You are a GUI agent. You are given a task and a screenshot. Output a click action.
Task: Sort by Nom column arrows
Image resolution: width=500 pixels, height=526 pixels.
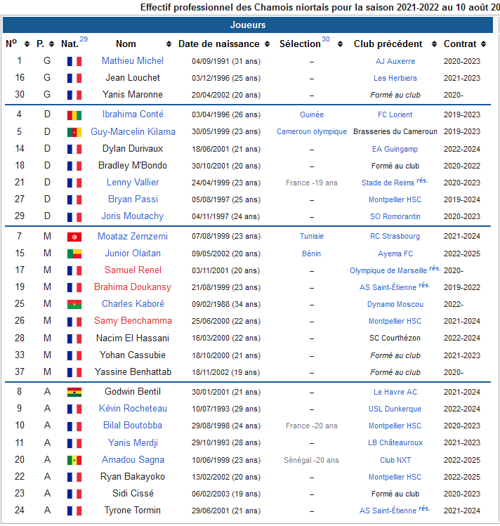pos(169,44)
